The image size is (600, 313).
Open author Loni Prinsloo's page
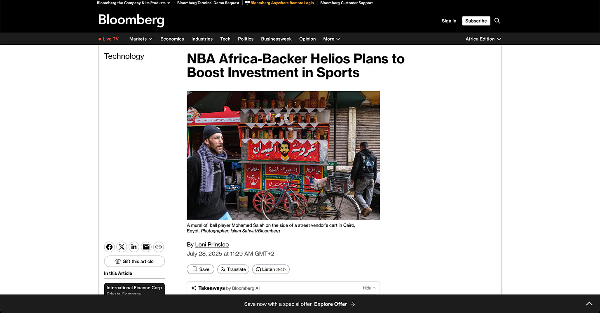point(212,244)
